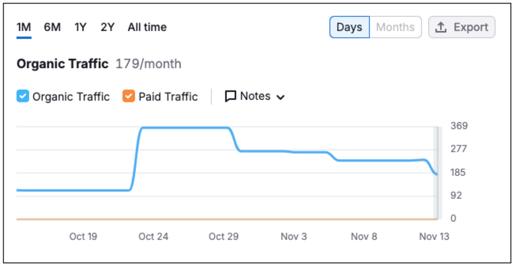
Task: Switch the chart to Days view
Action: pyautogui.click(x=349, y=27)
